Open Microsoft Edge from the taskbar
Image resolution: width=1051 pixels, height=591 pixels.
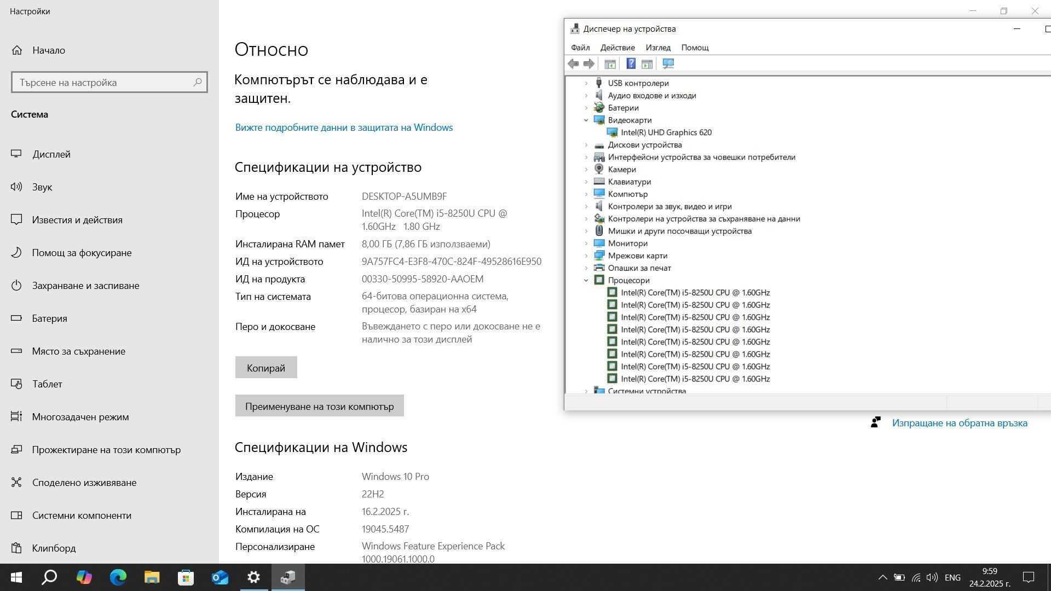tap(118, 577)
